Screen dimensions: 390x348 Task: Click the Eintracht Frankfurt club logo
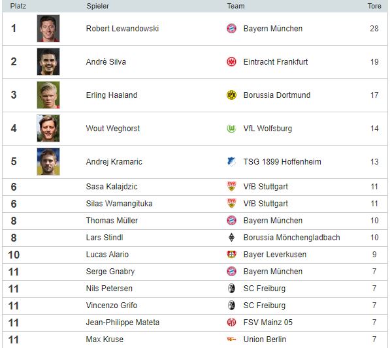pos(231,61)
